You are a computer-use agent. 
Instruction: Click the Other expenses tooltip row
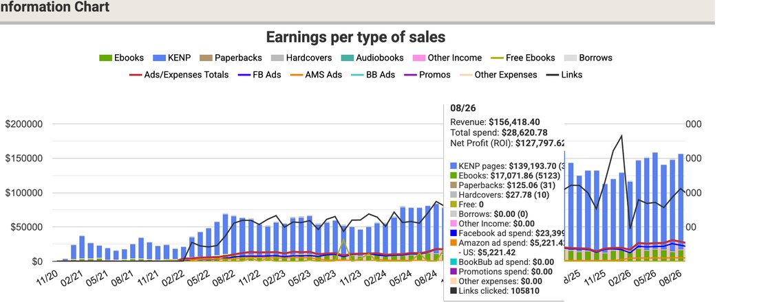tap(497, 281)
